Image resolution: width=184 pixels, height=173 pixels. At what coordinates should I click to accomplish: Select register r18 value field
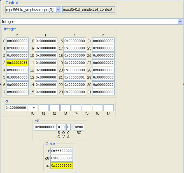point(74,55)
